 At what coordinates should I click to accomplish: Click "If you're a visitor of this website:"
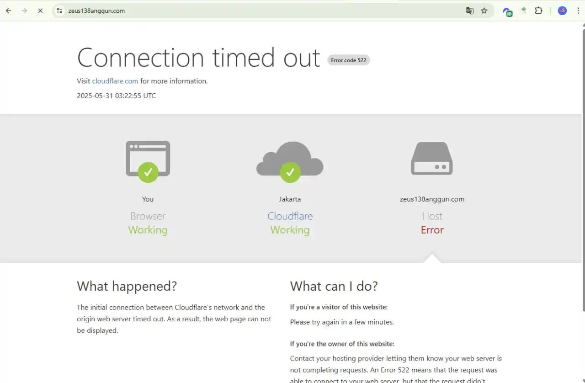click(x=339, y=307)
